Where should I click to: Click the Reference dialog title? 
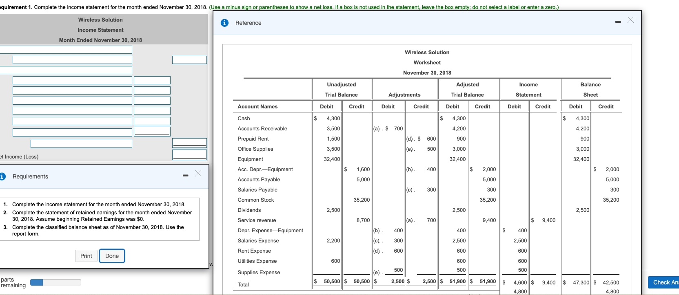click(x=248, y=23)
